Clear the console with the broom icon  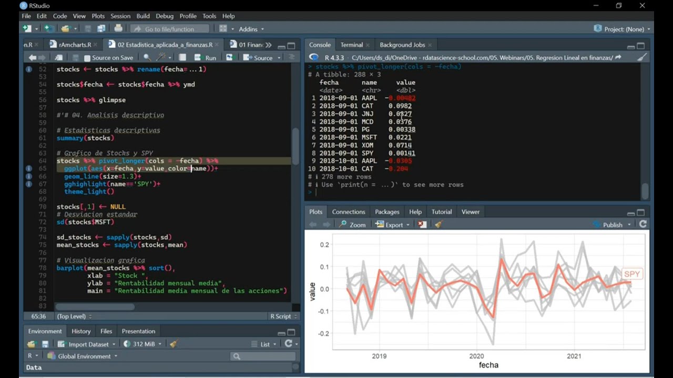[642, 58]
